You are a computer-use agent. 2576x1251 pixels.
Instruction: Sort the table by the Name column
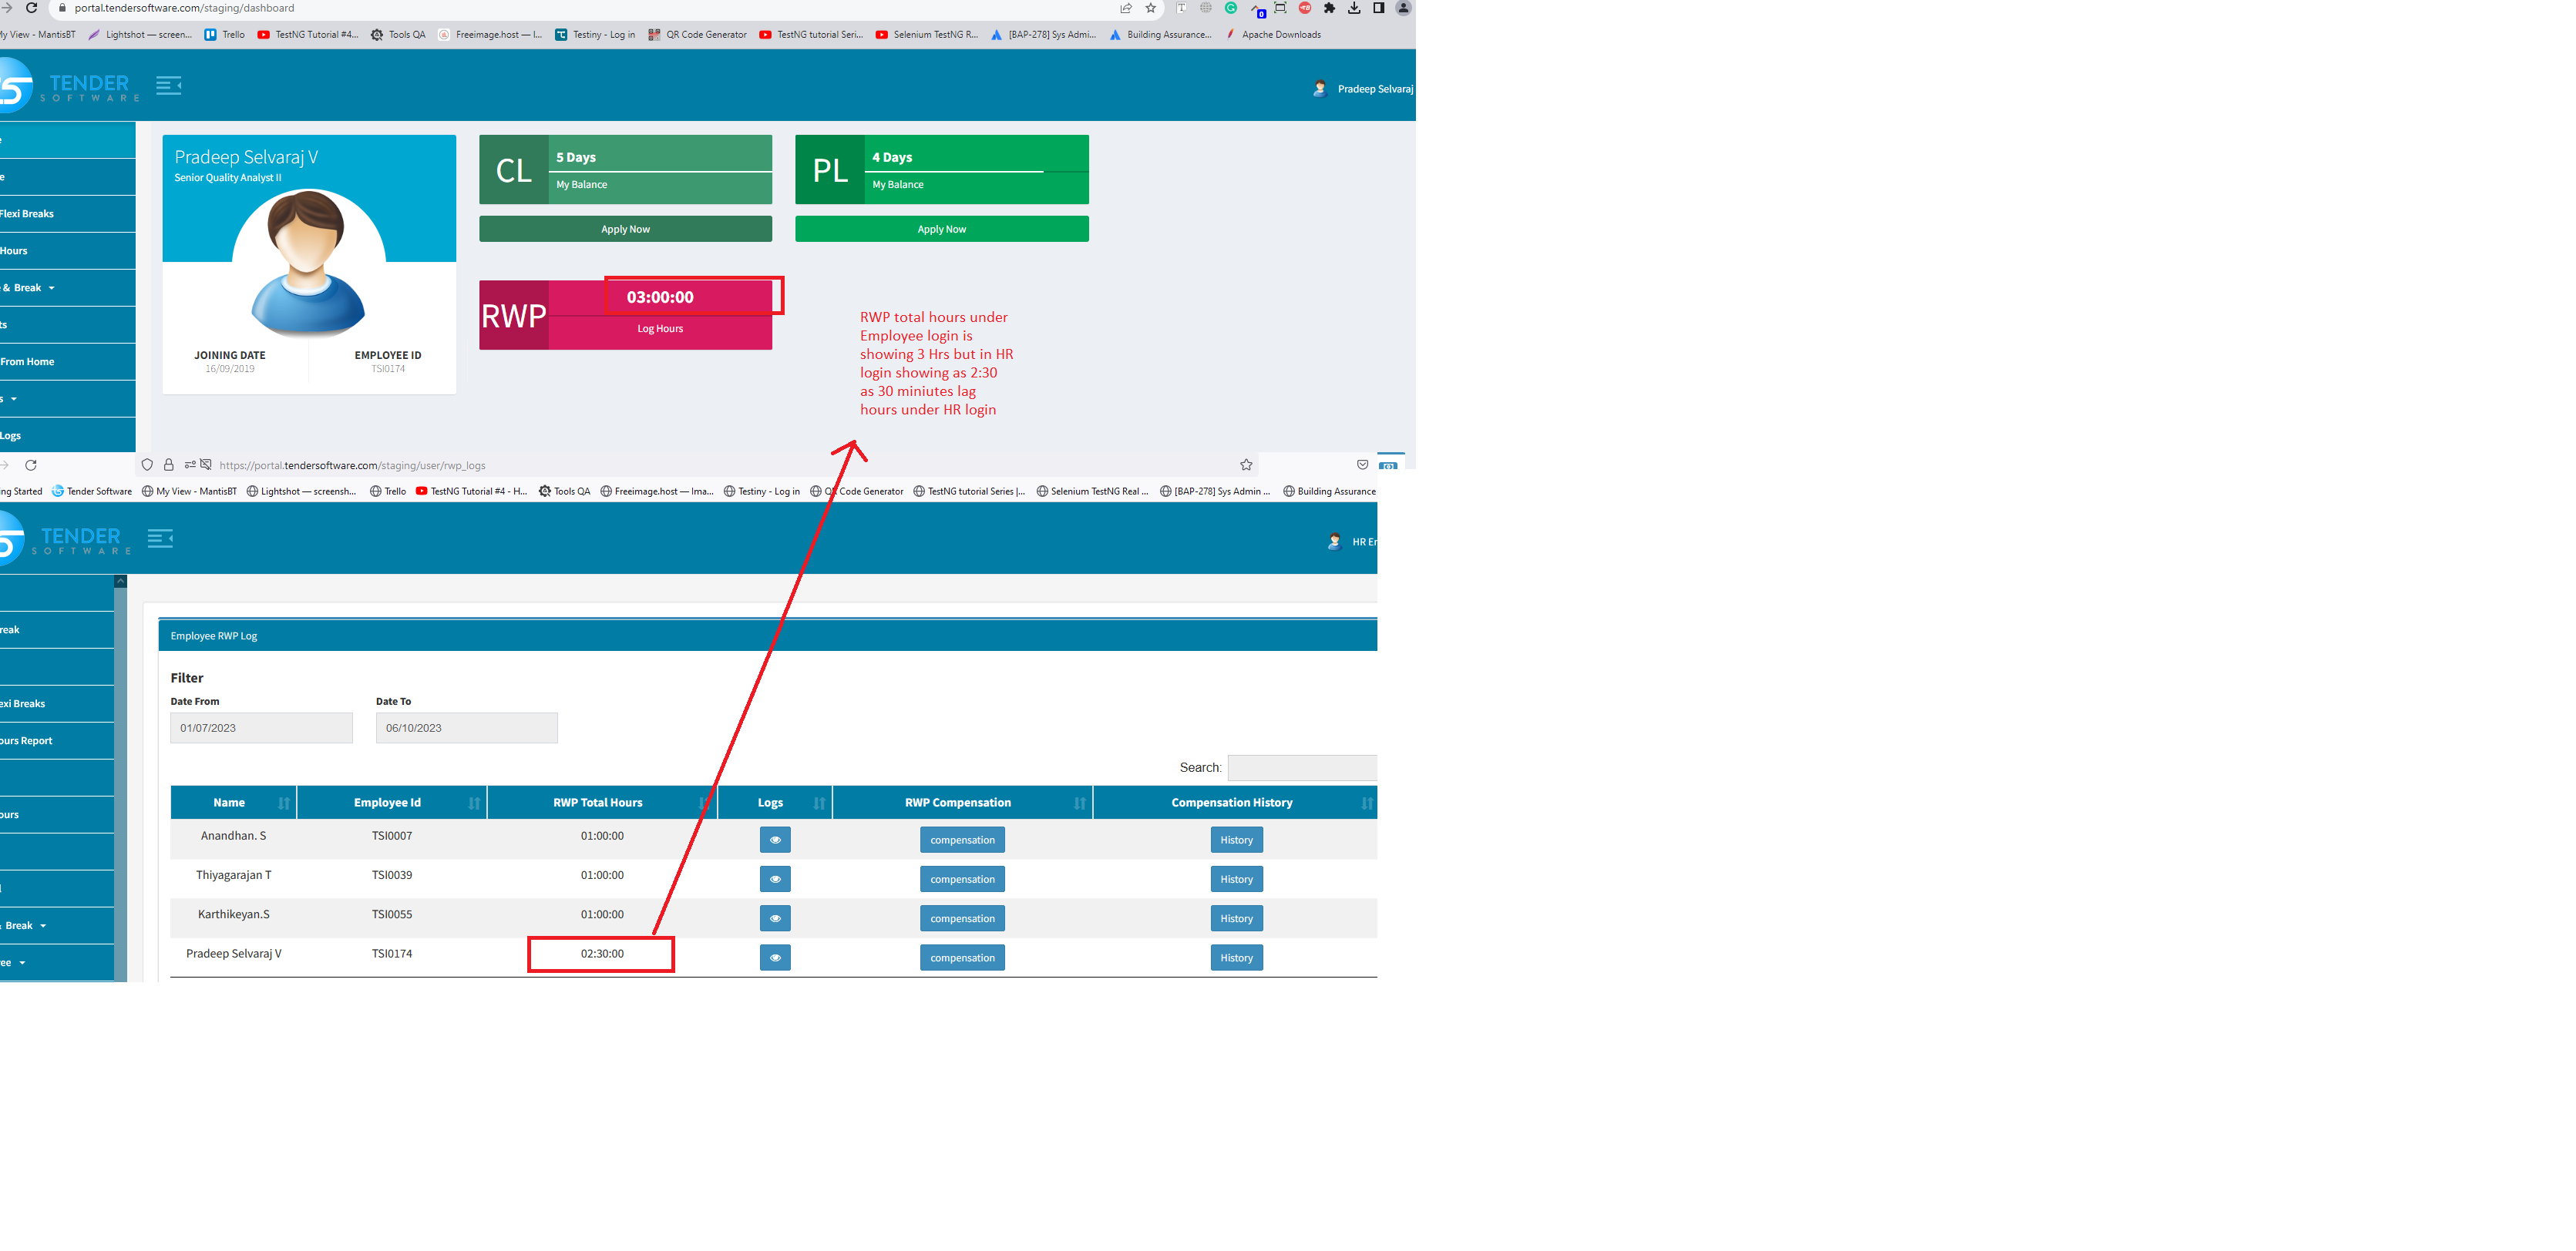[230, 803]
